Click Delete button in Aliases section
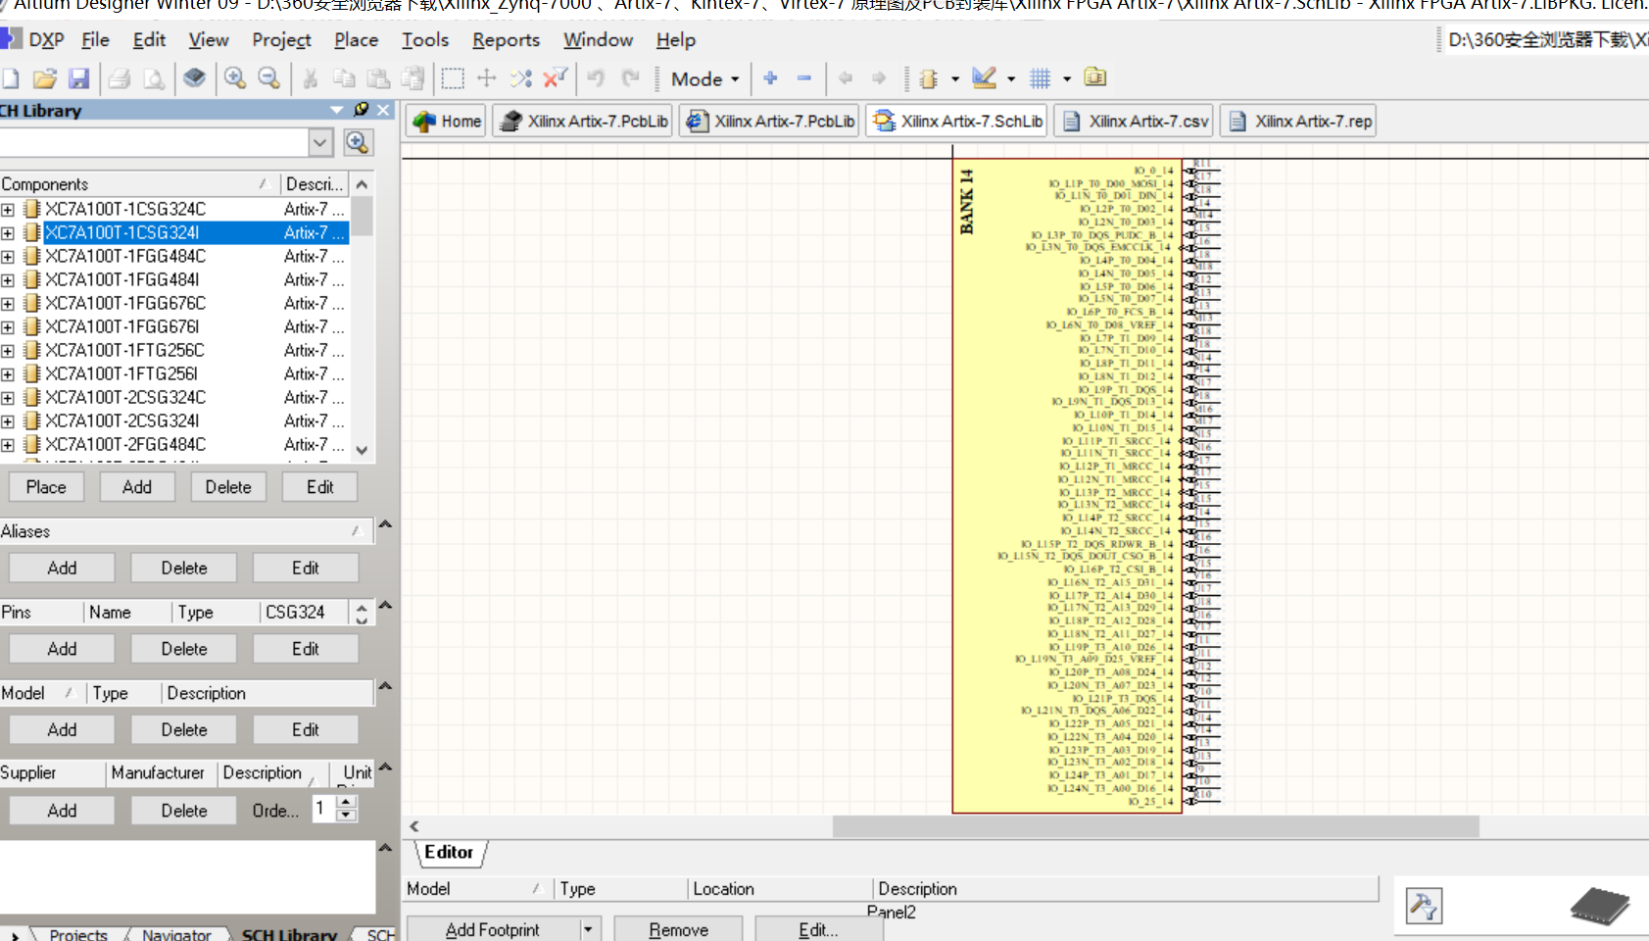Viewport: 1649px width, 941px height. pyautogui.click(x=184, y=569)
